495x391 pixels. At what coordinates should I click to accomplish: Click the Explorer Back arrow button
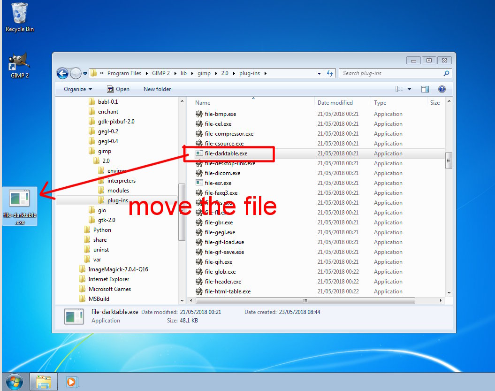(62, 74)
